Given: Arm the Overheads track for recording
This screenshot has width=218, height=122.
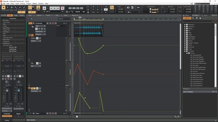Looking at the screenshot, I should coord(53,23).
